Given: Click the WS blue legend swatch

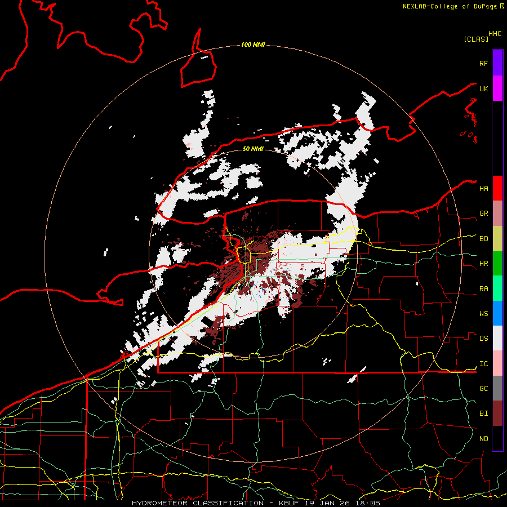Looking at the screenshot, I should [x=497, y=313].
